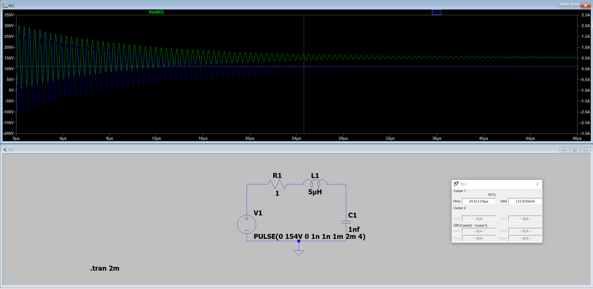Click the Cursor 1 Vert field

[x=525, y=201]
